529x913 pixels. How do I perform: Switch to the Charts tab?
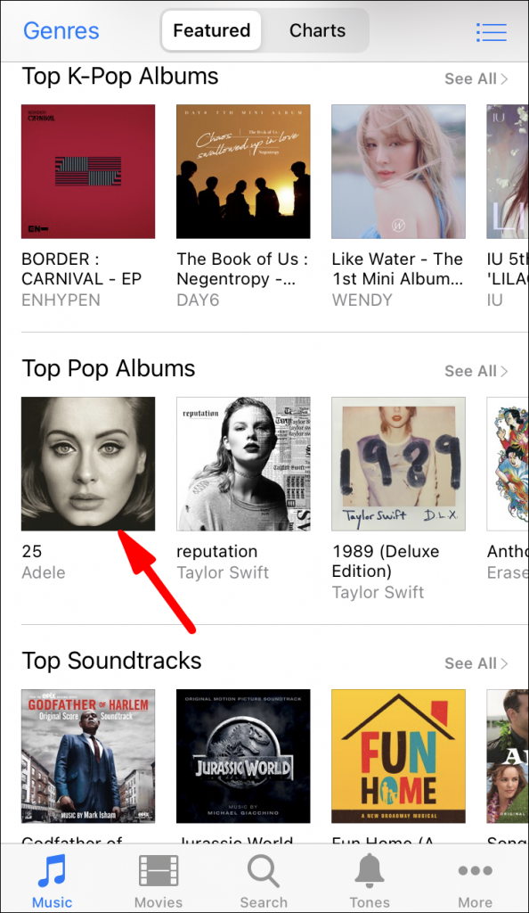tap(317, 30)
